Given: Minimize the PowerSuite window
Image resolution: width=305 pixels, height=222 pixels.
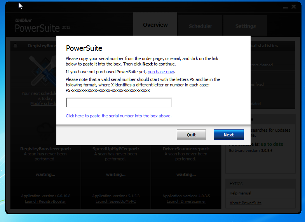Looking at the screenshot, I should click(x=285, y=7).
